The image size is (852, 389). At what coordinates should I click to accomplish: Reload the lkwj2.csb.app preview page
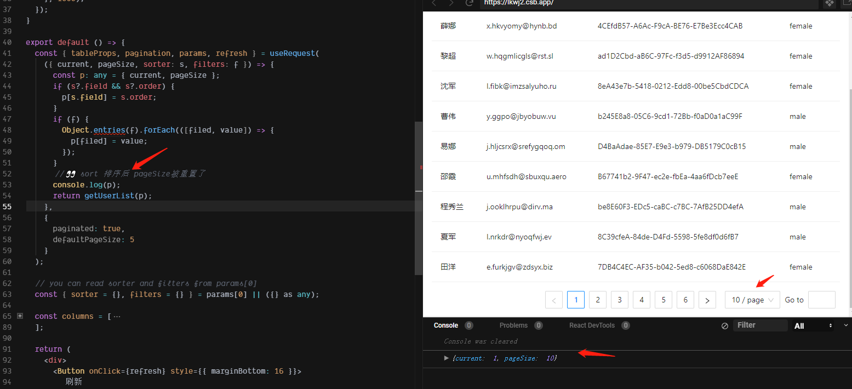[469, 4]
